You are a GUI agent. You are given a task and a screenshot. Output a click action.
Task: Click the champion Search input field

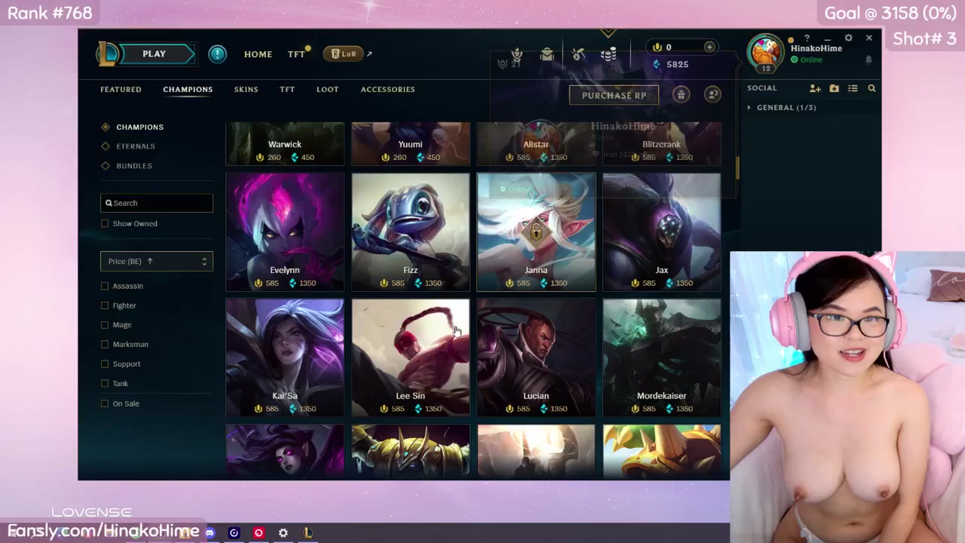click(x=157, y=203)
